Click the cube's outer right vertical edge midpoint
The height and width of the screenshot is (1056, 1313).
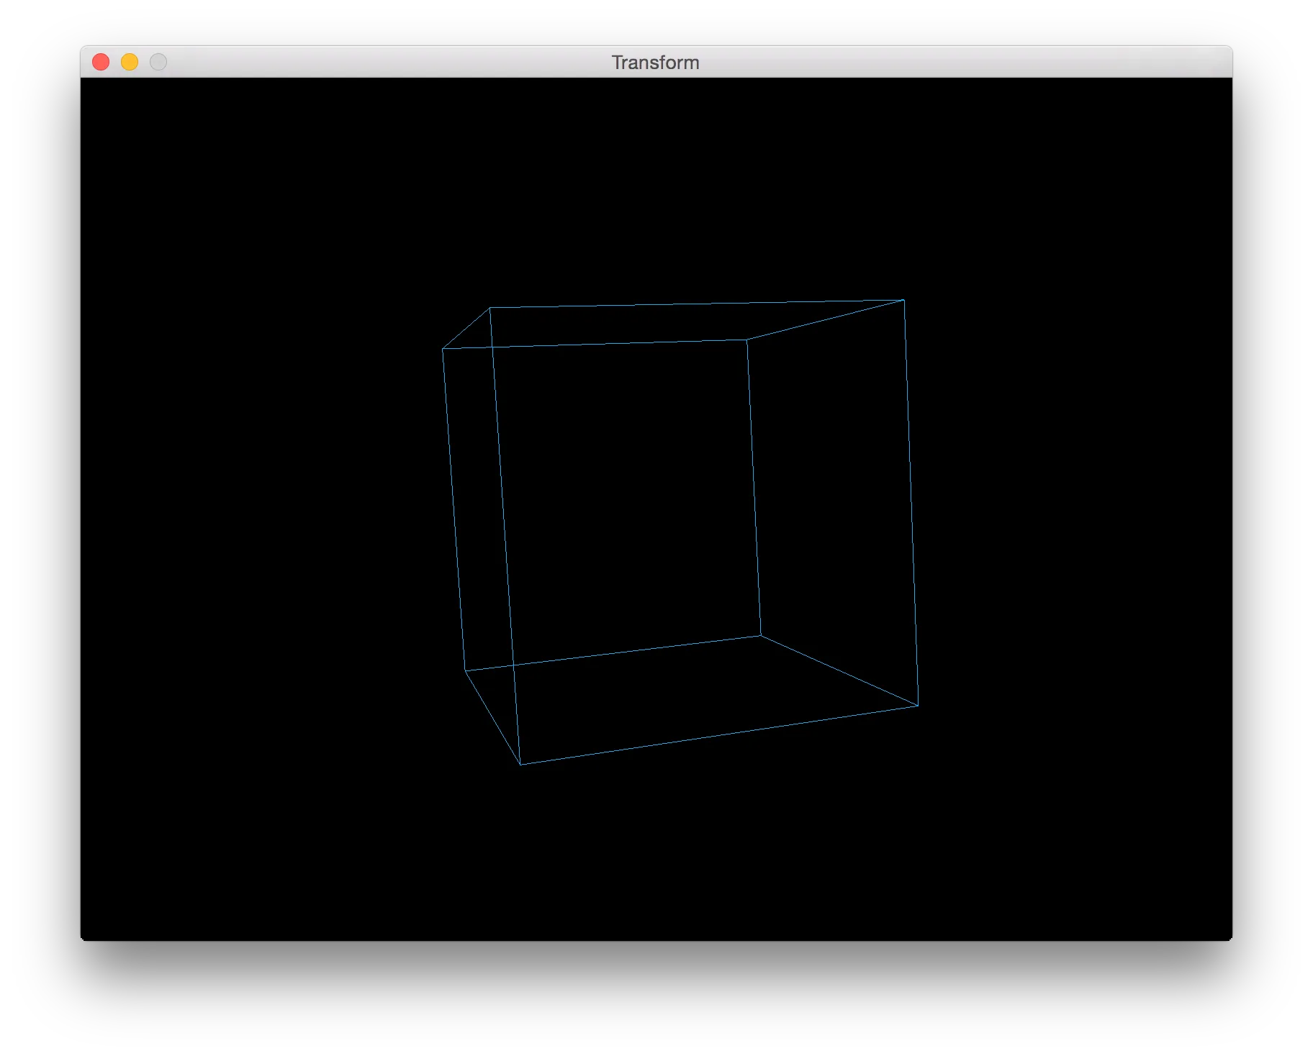pos(911,503)
